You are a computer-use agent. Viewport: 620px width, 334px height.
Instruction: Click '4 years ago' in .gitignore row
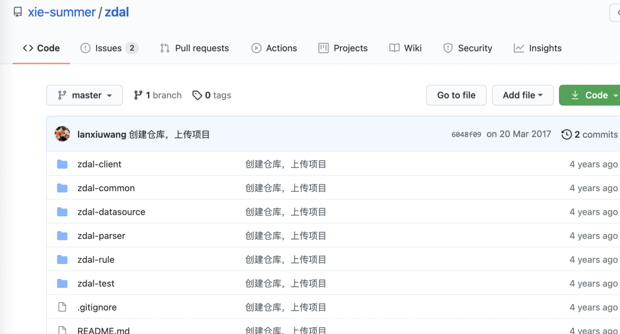coord(594,307)
